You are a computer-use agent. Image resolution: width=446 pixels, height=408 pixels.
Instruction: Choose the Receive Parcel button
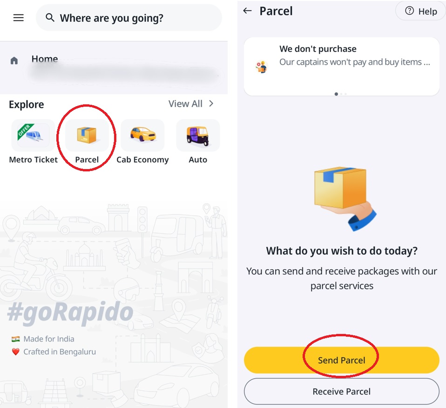341,391
